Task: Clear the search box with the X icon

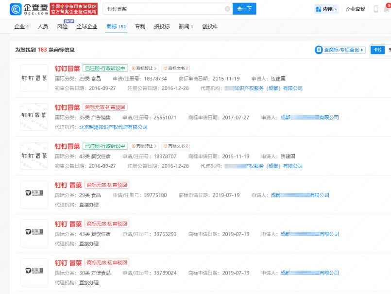Action: click(227, 9)
